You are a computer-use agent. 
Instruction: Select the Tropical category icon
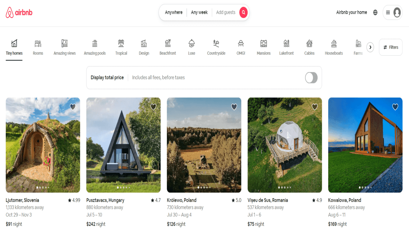tap(121, 44)
